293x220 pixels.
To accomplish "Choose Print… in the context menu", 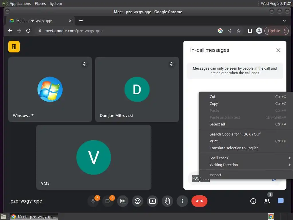I will pyautogui.click(x=246, y=141).
